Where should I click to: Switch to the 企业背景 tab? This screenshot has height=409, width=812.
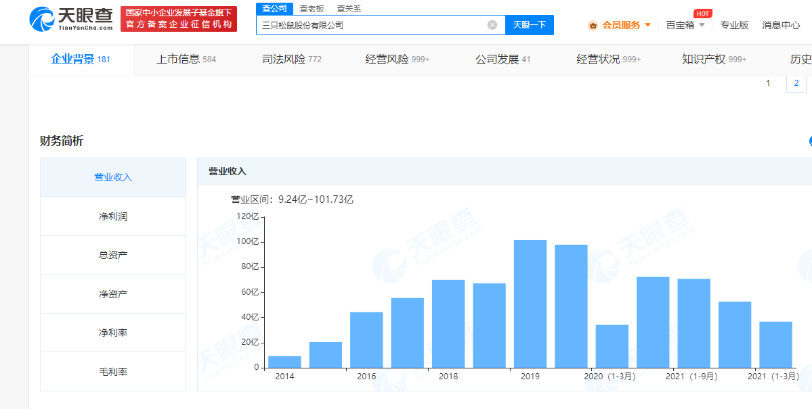(x=81, y=59)
